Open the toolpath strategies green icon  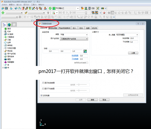click(x=50, y=8)
